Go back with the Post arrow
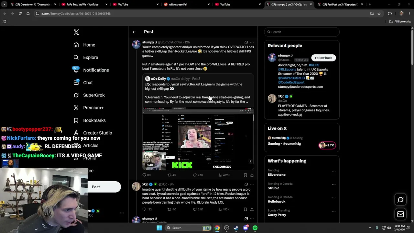This screenshot has height=233, width=414. (134, 32)
